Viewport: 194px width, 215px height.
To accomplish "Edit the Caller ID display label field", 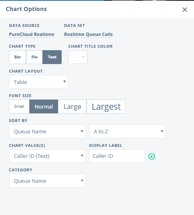I will (117, 156).
